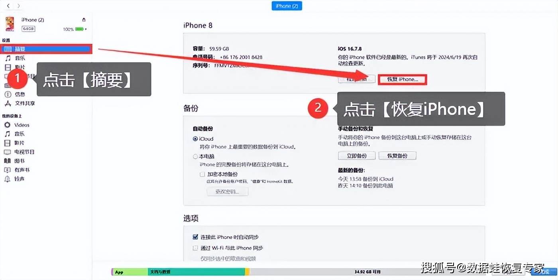
Task: Enable 加密本地备份 checkbox
Action: (x=202, y=174)
